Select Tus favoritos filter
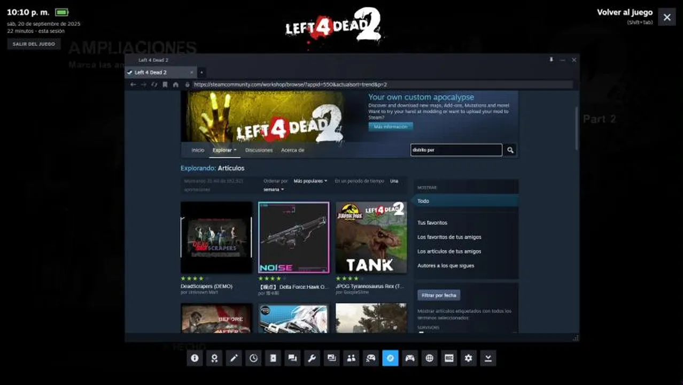 click(432, 222)
